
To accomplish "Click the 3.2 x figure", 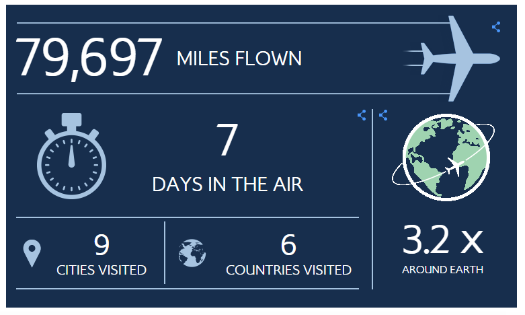I will point(442,240).
